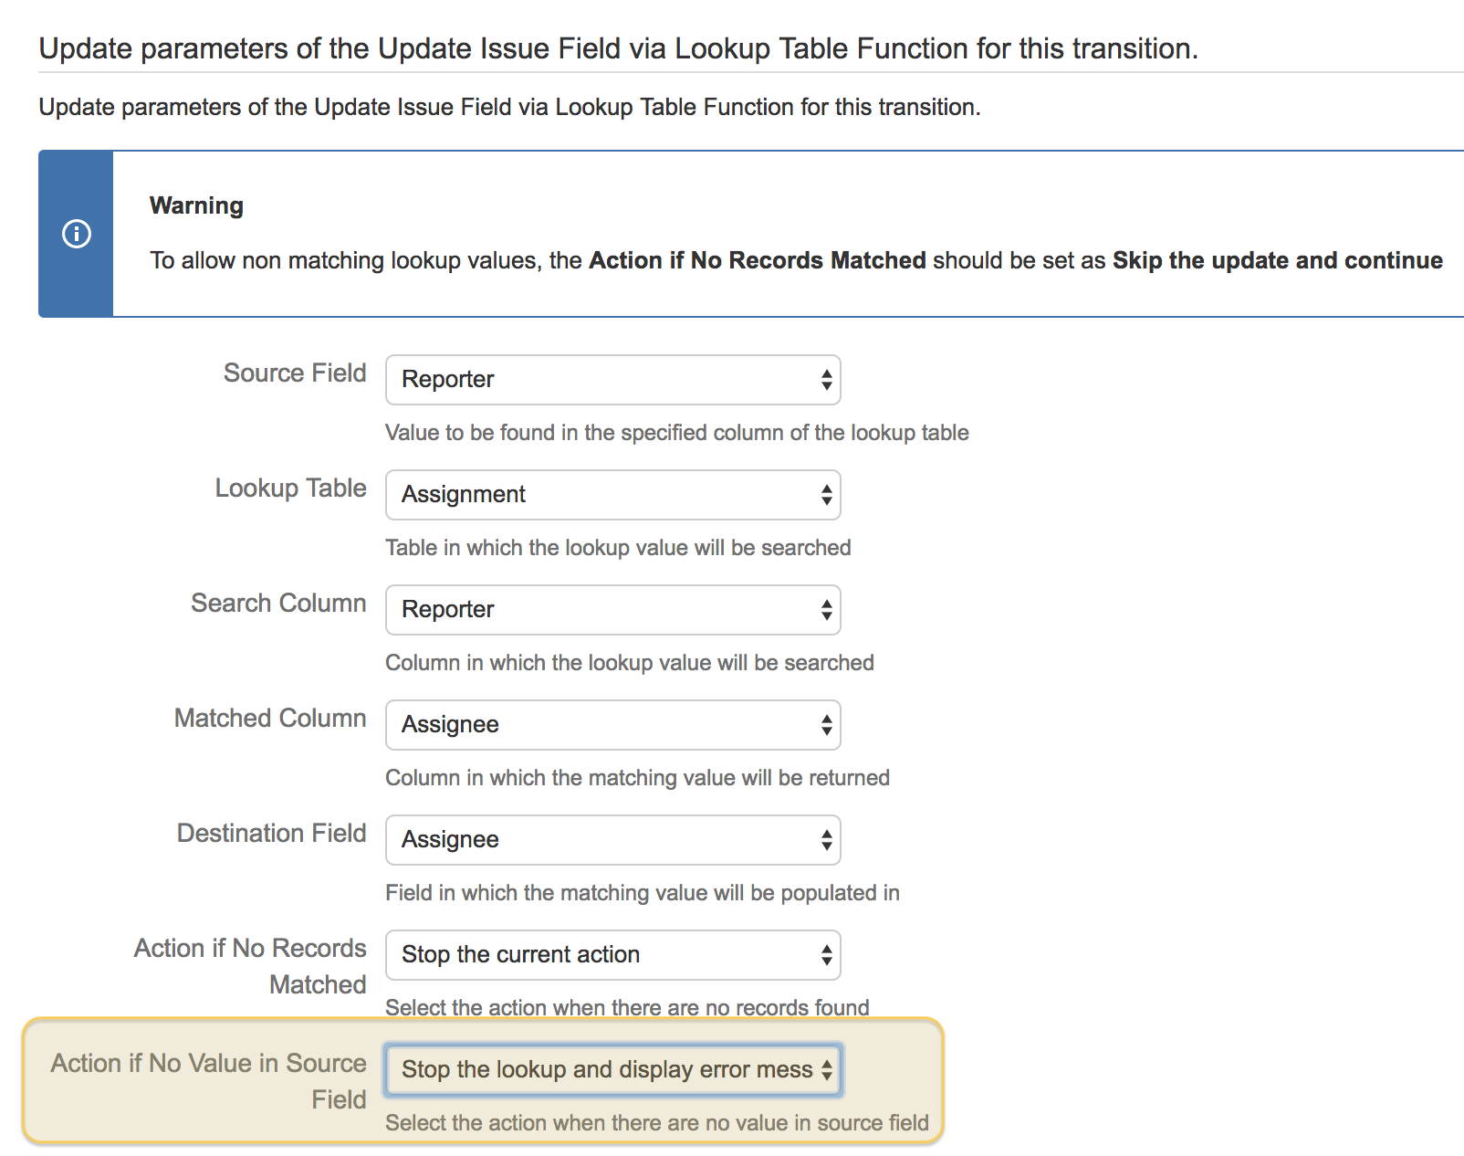Click the arrows on the highlighted error action dropdown
The image size is (1464, 1156).
click(827, 1069)
